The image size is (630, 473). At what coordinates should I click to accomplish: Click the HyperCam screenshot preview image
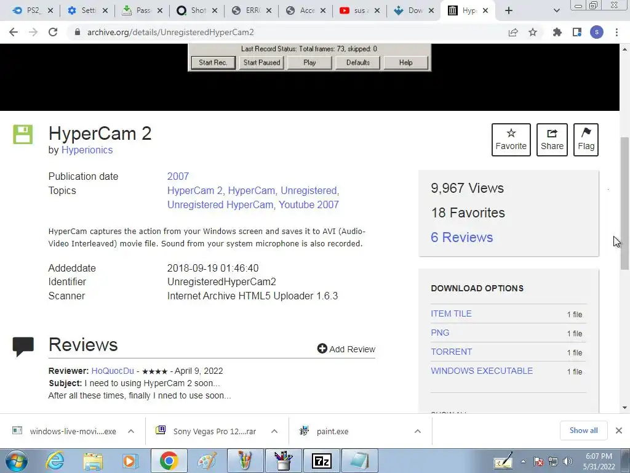click(x=309, y=58)
